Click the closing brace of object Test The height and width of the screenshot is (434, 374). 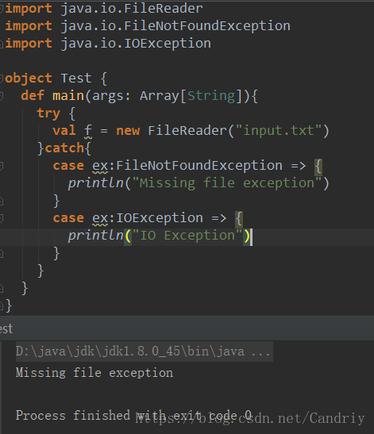(x=9, y=305)
